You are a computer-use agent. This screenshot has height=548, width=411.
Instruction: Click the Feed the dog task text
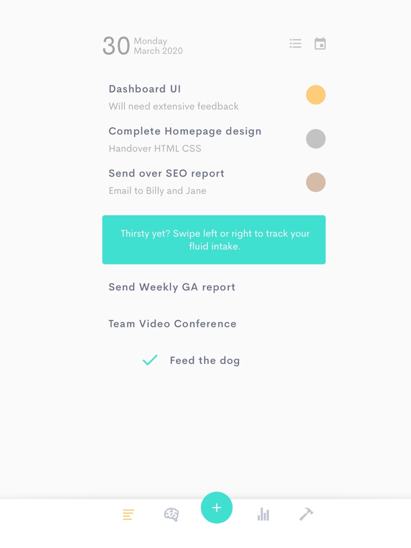(205, 361)
